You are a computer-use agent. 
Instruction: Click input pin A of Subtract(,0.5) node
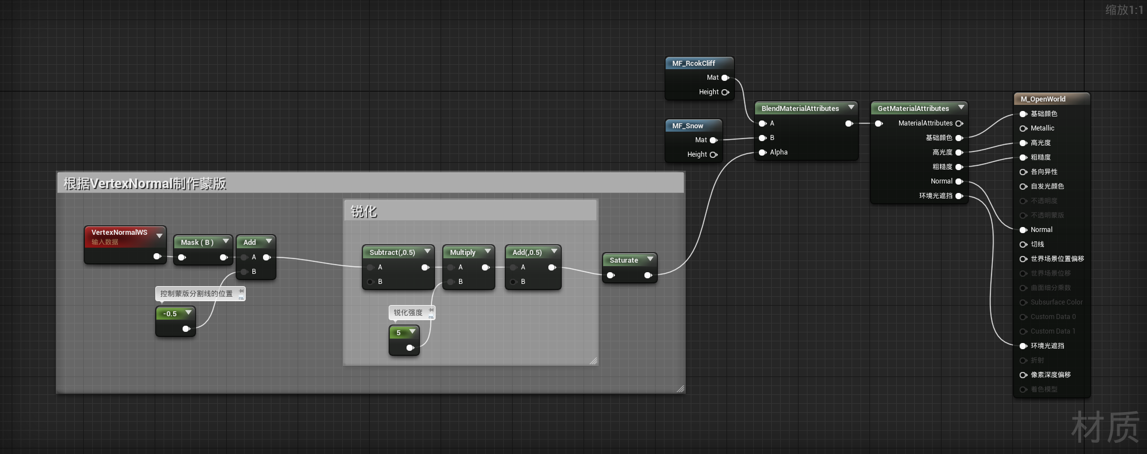coord(370,268)
